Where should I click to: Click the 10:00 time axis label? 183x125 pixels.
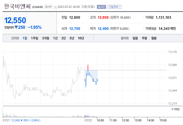coord(100,120)
